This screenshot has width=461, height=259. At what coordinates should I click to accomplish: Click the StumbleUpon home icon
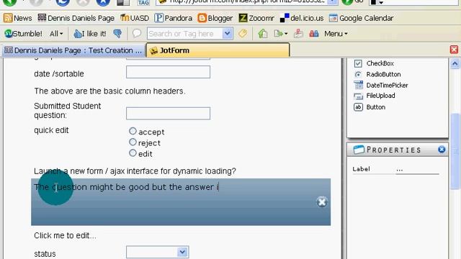click(x=262, y=34)
